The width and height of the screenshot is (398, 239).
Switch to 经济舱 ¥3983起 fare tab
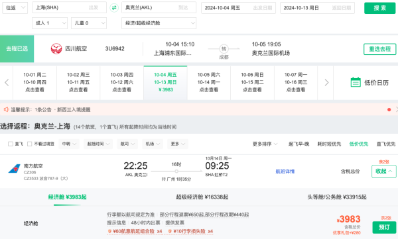pyautogui.click(x=67, y=197)
